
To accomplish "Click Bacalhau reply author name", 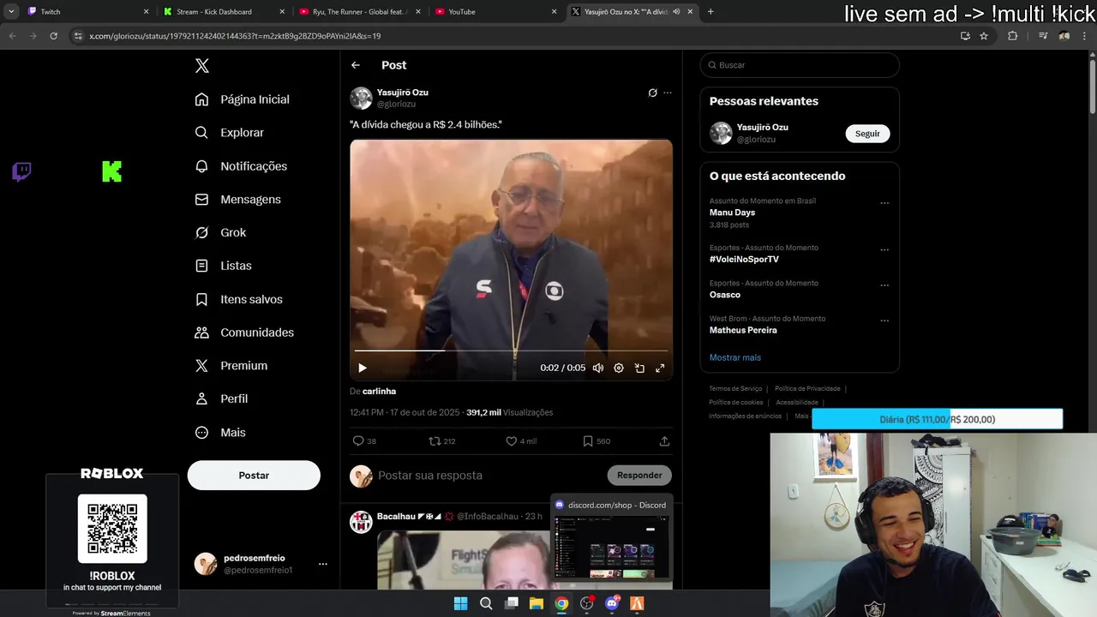I will (x=396, y=517).
